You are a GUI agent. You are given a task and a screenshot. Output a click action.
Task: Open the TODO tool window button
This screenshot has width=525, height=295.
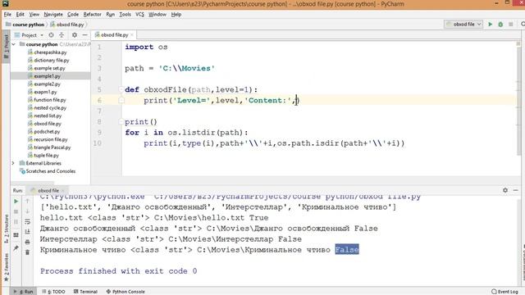pyautogui.click(x=53, y=292)
